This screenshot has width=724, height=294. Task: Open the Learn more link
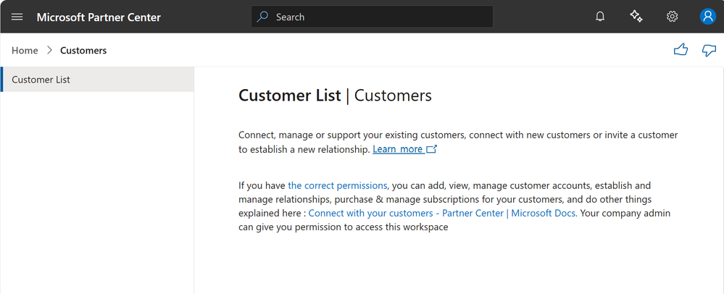tap(398, 149)
